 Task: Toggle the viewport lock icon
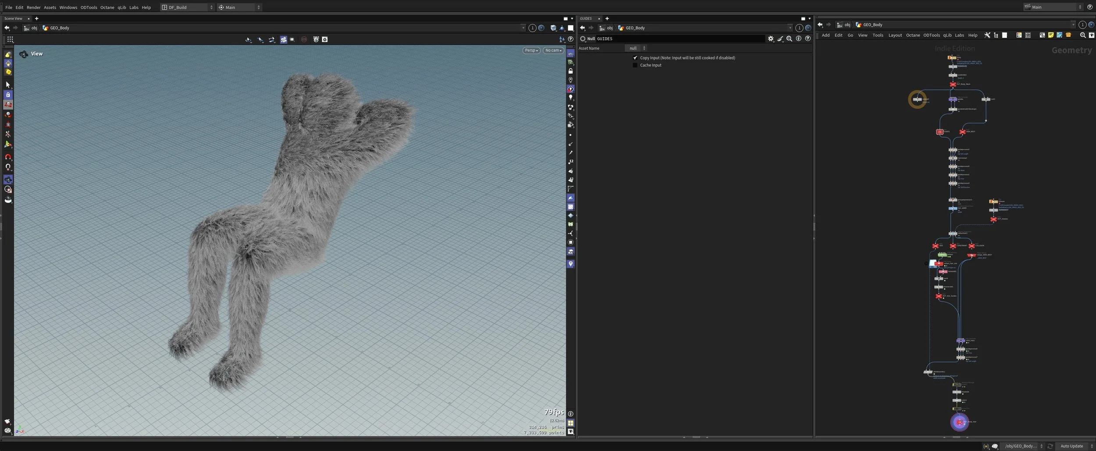coord(570,71)
